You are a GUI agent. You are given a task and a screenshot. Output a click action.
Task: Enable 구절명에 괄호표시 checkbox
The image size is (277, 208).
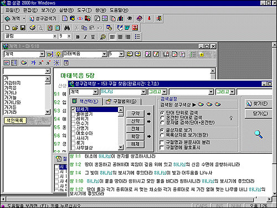pyautogui.click(x=162, y=148)
